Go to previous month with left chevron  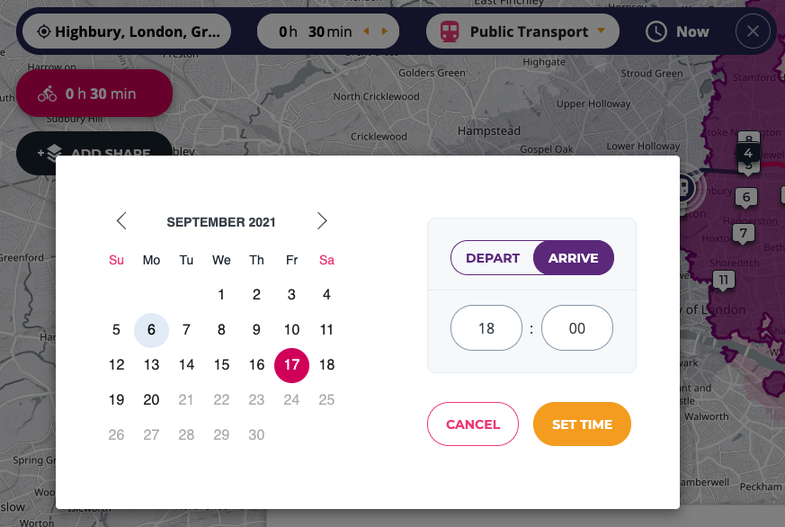[x=121, y=221]
